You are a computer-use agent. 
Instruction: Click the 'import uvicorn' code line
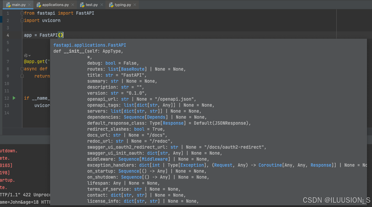42,21
